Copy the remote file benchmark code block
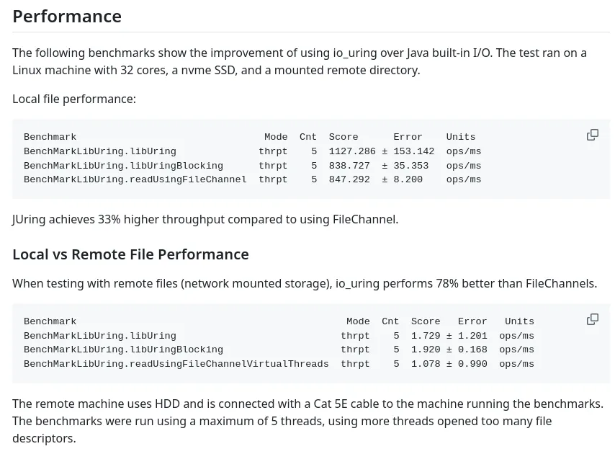Screen dimensions: 615x454 (x=592, y=319)
